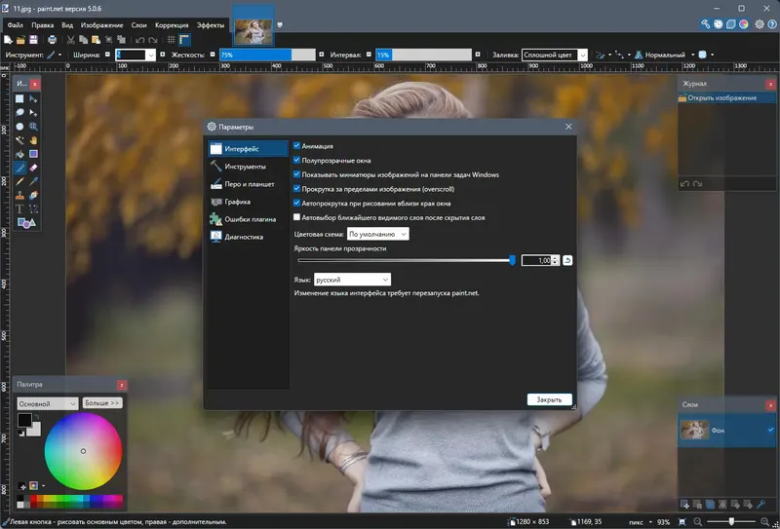Viewport: 780px width, 529px height.
Task: Open the Цветовая схема dropdown
Action: 377,234
